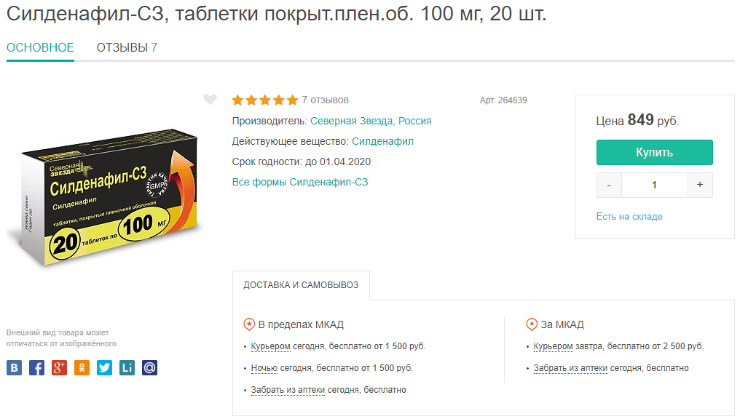Share via the VKontakte icon
Viewport: 748px width, 419px height.
15,367
